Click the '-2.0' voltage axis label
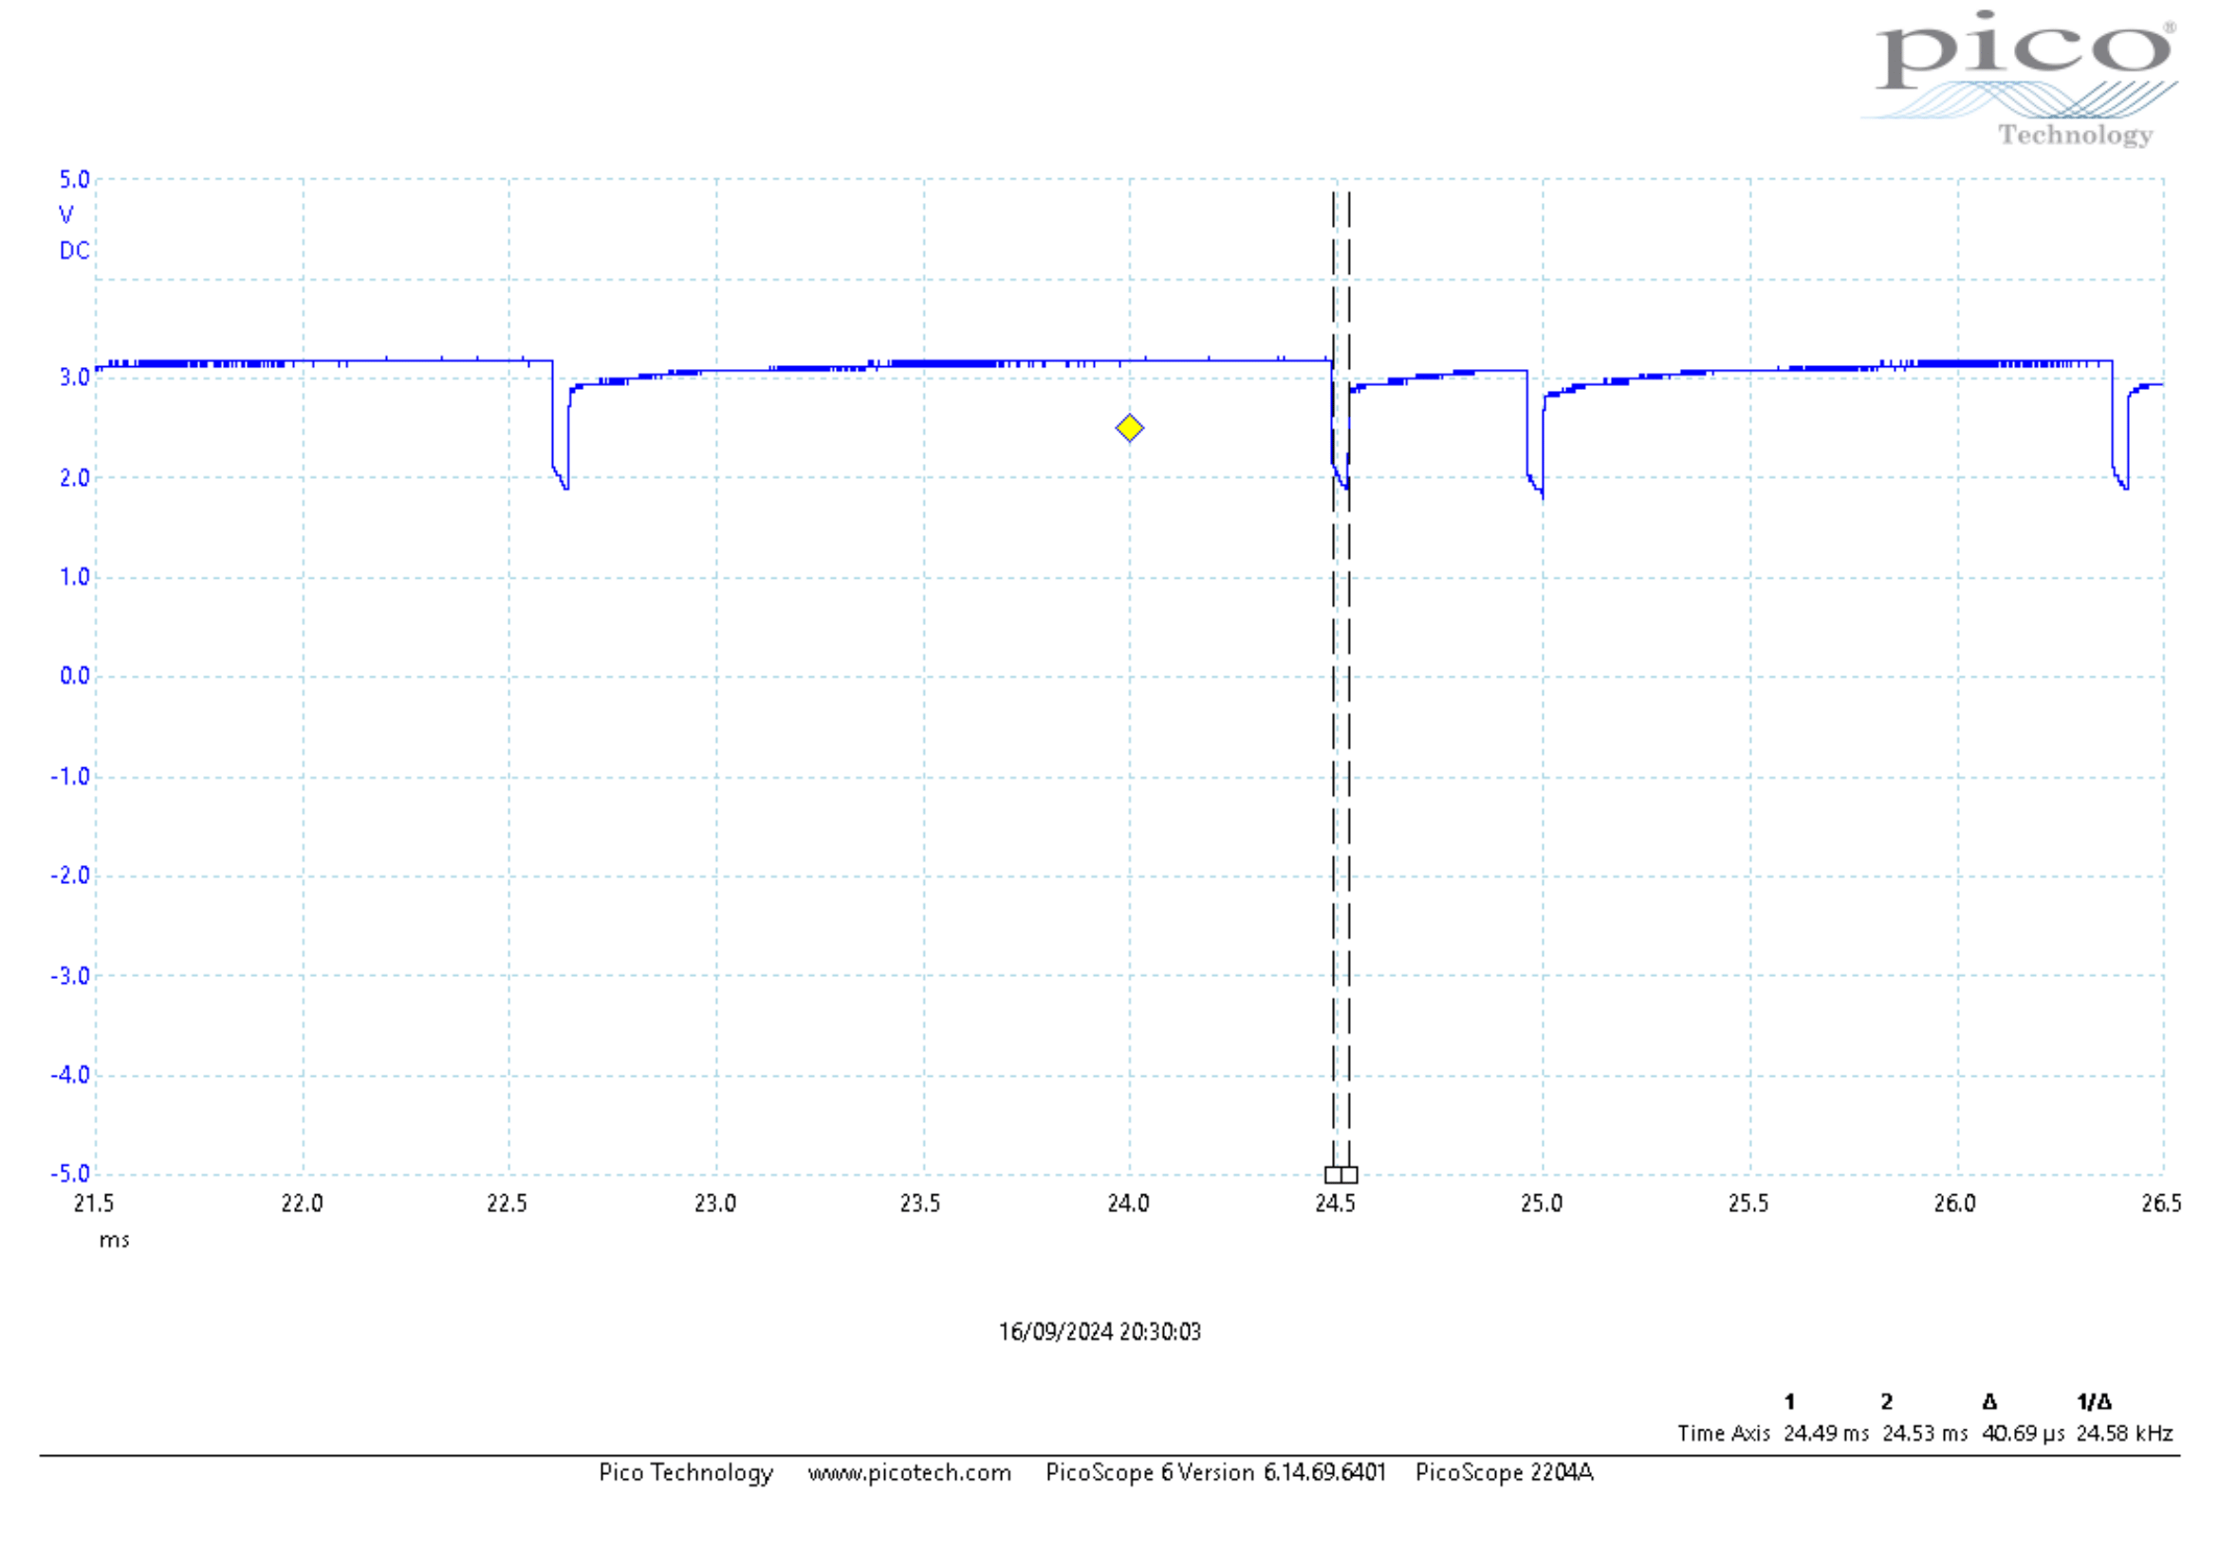The height and width of the screenshot is (1568, 2219). (x=70, y=876)
